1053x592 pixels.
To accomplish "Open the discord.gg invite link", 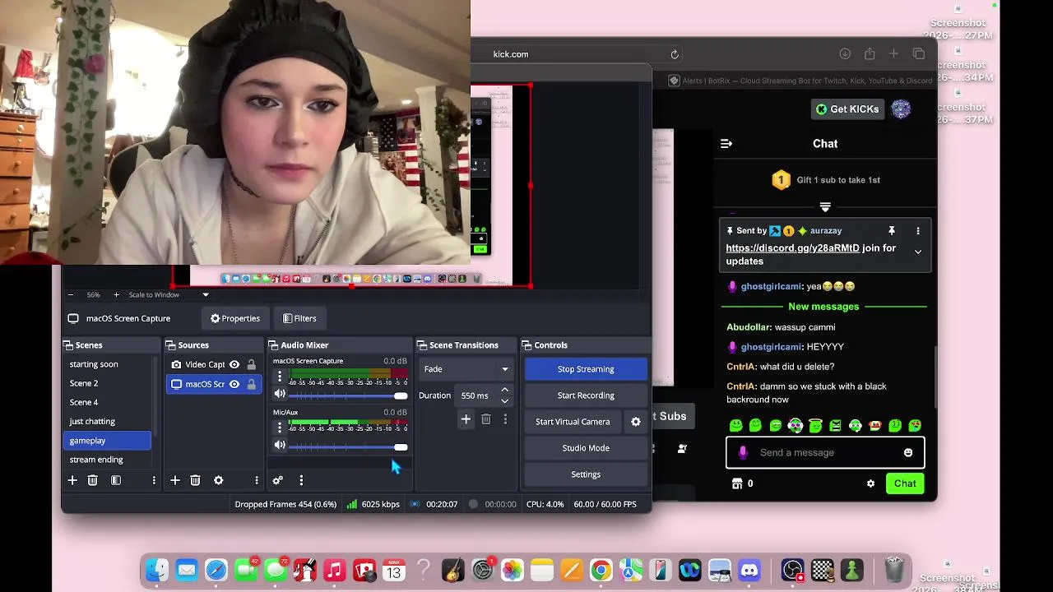I will coord(792,247).
